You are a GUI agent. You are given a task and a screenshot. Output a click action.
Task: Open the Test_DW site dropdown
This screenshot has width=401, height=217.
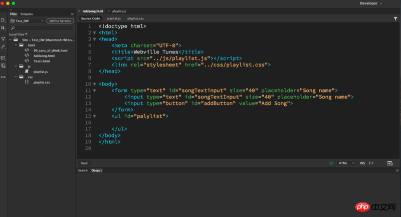coord(27,21)
